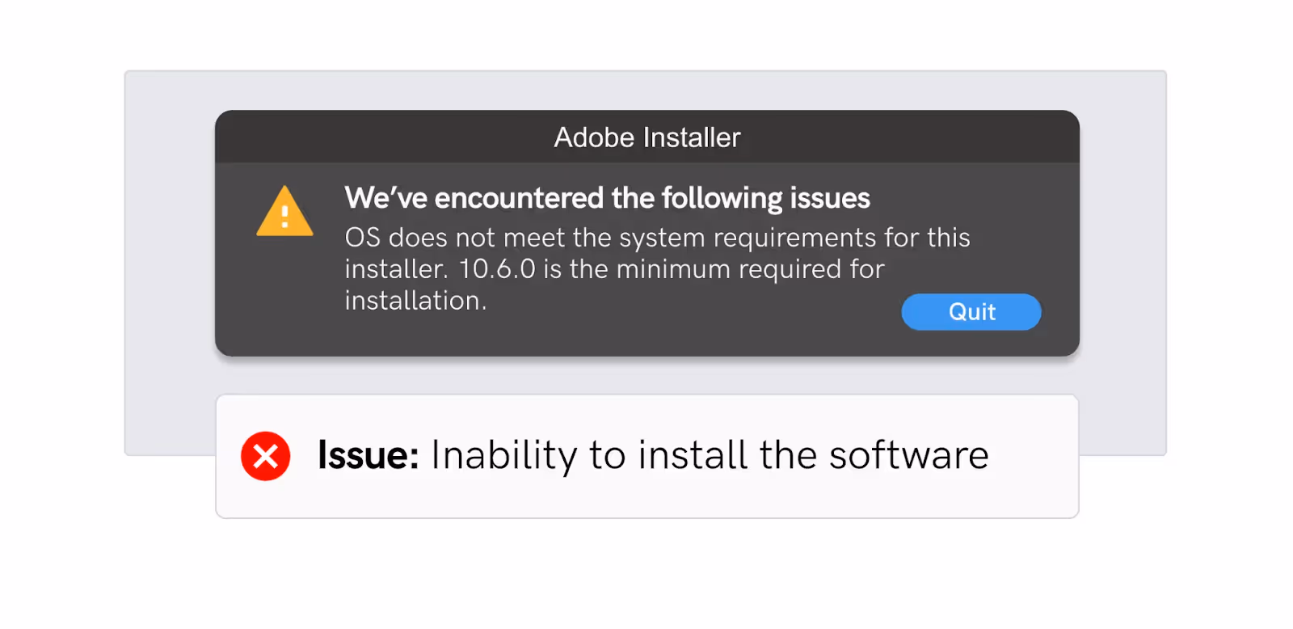Select the Adobe Installer title bar
The image size is (1293, 629).
click(646, 137)
